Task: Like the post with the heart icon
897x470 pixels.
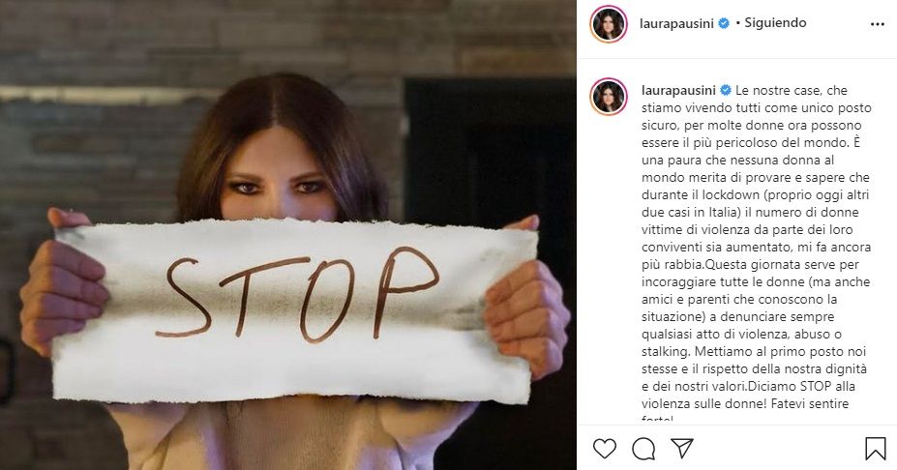Action: pos(605,449)
